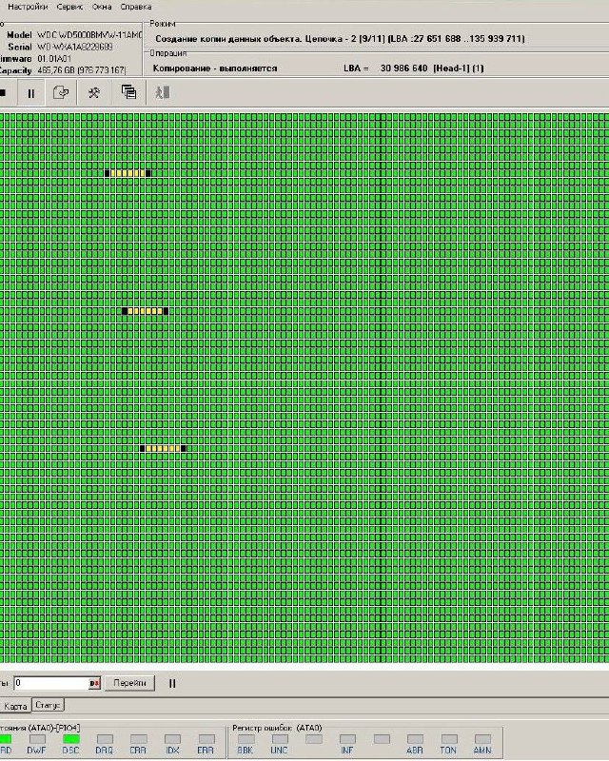Select the uppermost yellow sector group on map
Screen dimensions: 609x761
[x=128, y=173]
